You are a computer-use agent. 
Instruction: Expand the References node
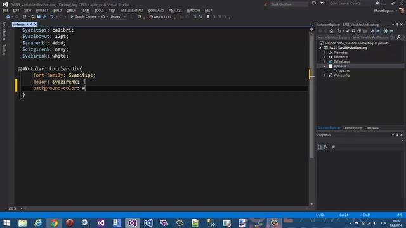click(324, 57)
